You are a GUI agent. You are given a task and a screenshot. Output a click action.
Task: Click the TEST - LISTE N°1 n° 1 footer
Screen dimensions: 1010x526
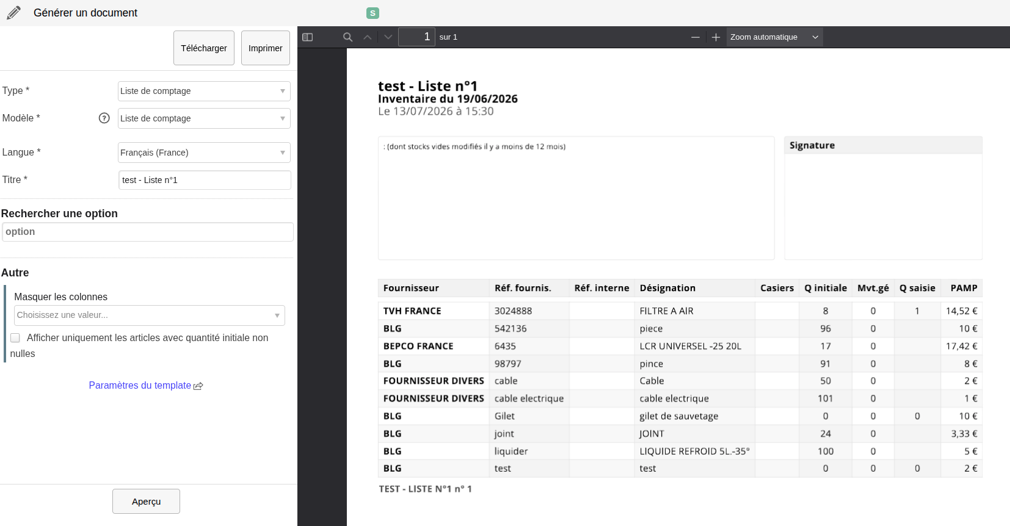click(x=425, y=489)
